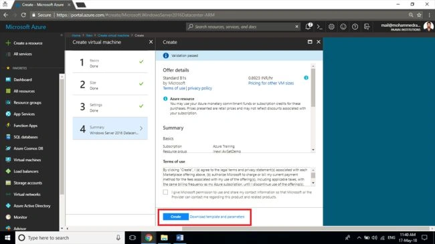The image size is (435, 244).
Task: Close the Create blade
Action: (x=319, y=42)
